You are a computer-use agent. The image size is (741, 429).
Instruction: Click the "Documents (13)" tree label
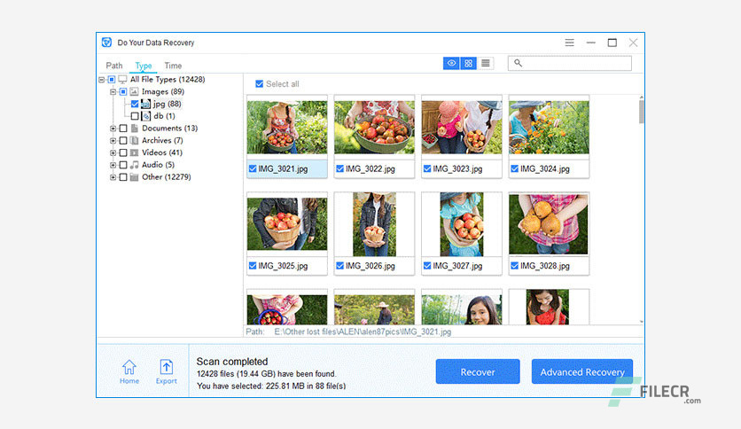pyautogui.click(x=169, y=129)
